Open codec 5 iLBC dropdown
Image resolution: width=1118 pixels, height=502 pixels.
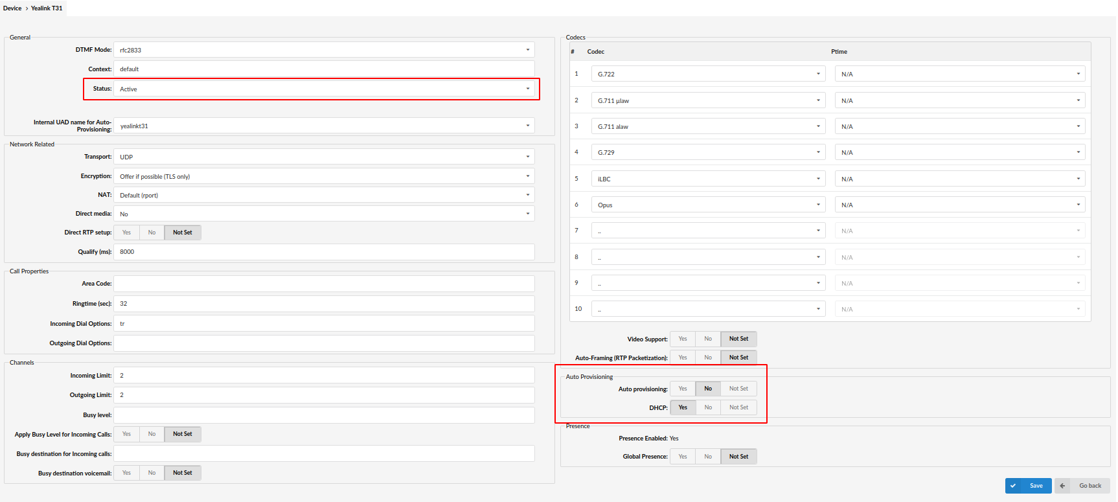click(x=708, y=179)
